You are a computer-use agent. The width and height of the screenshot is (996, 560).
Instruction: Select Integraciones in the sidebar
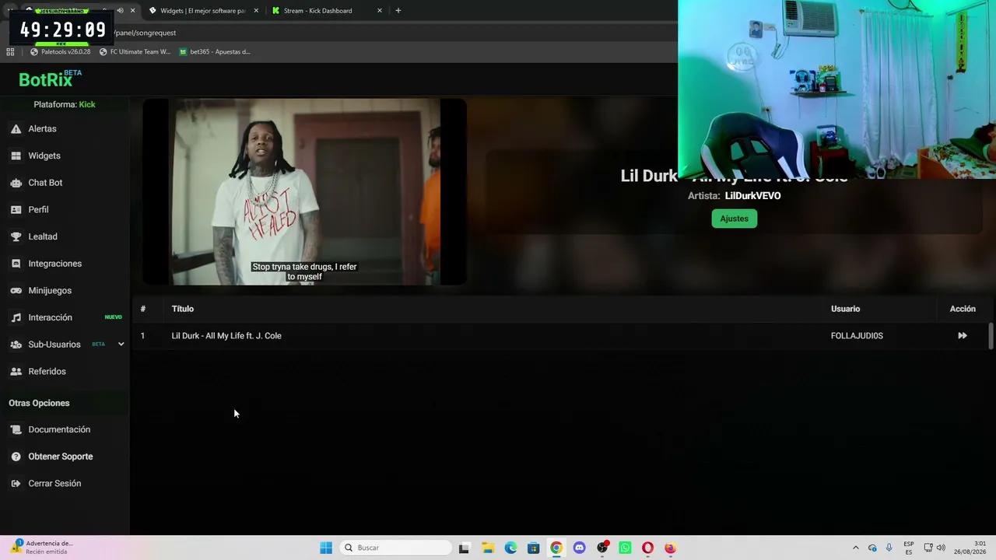(54, 264)
